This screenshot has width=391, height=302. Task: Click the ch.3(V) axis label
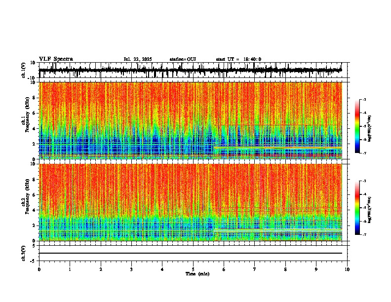24,253
